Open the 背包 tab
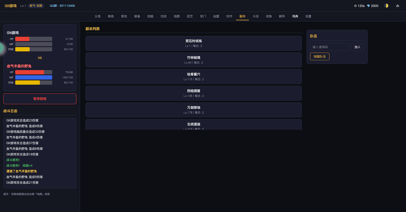 pos(124,16)
